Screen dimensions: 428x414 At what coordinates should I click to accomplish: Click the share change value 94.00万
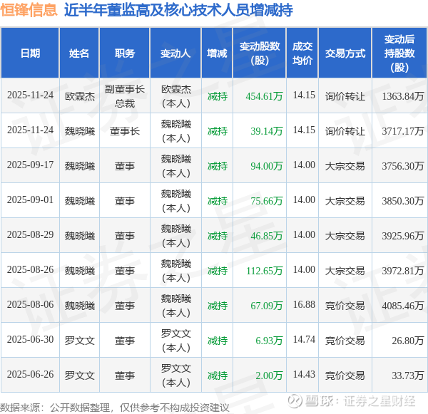pos(266,166)
